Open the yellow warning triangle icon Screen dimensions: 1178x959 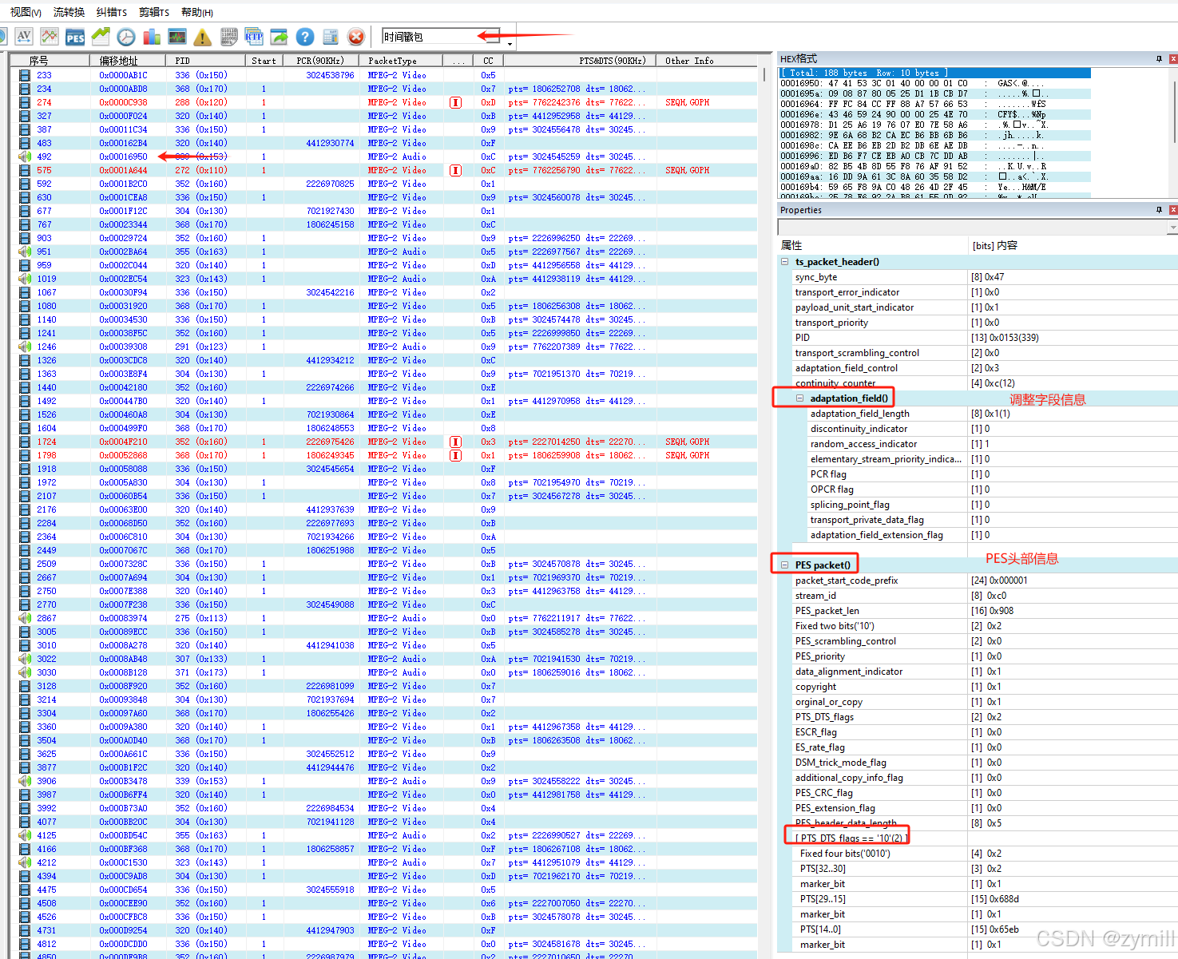203,37
